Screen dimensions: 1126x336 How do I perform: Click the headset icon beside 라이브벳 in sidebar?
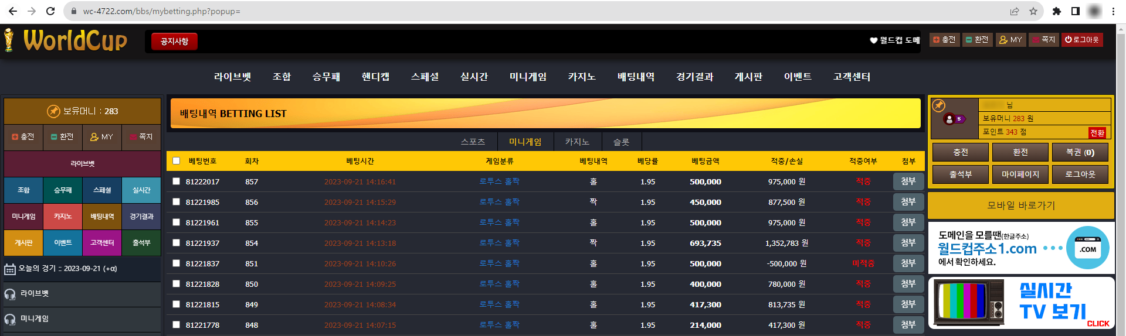[10, 294]
